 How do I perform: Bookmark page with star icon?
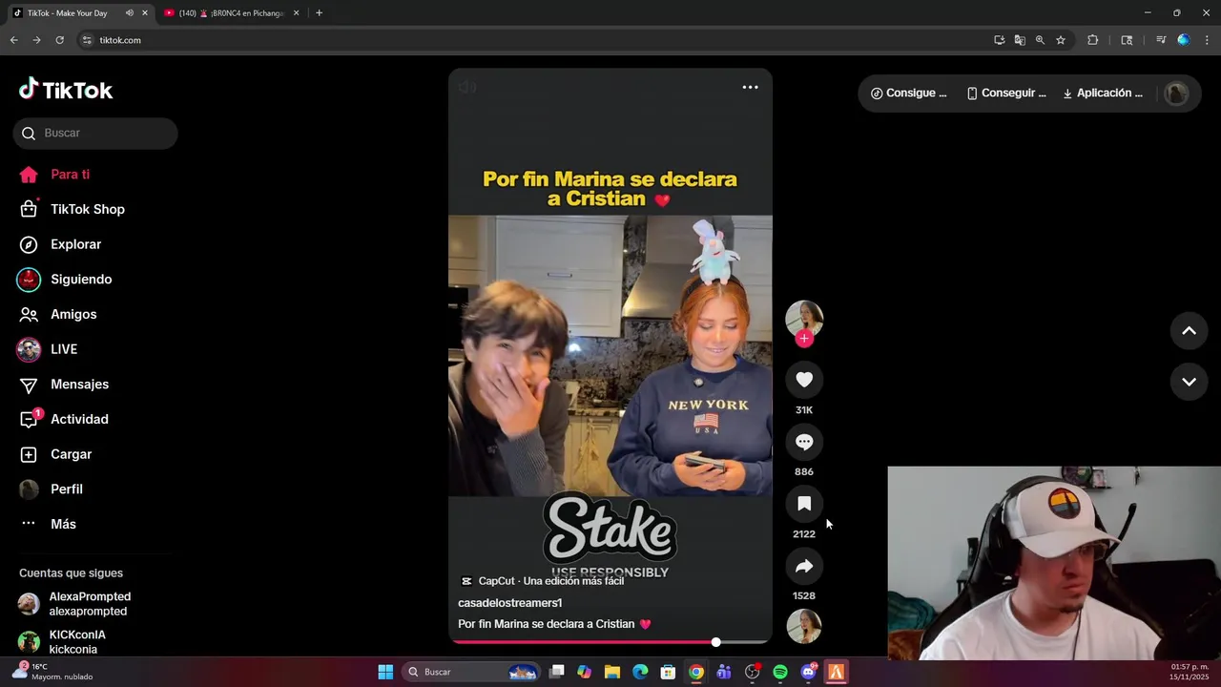click(x=1061, y=40)
